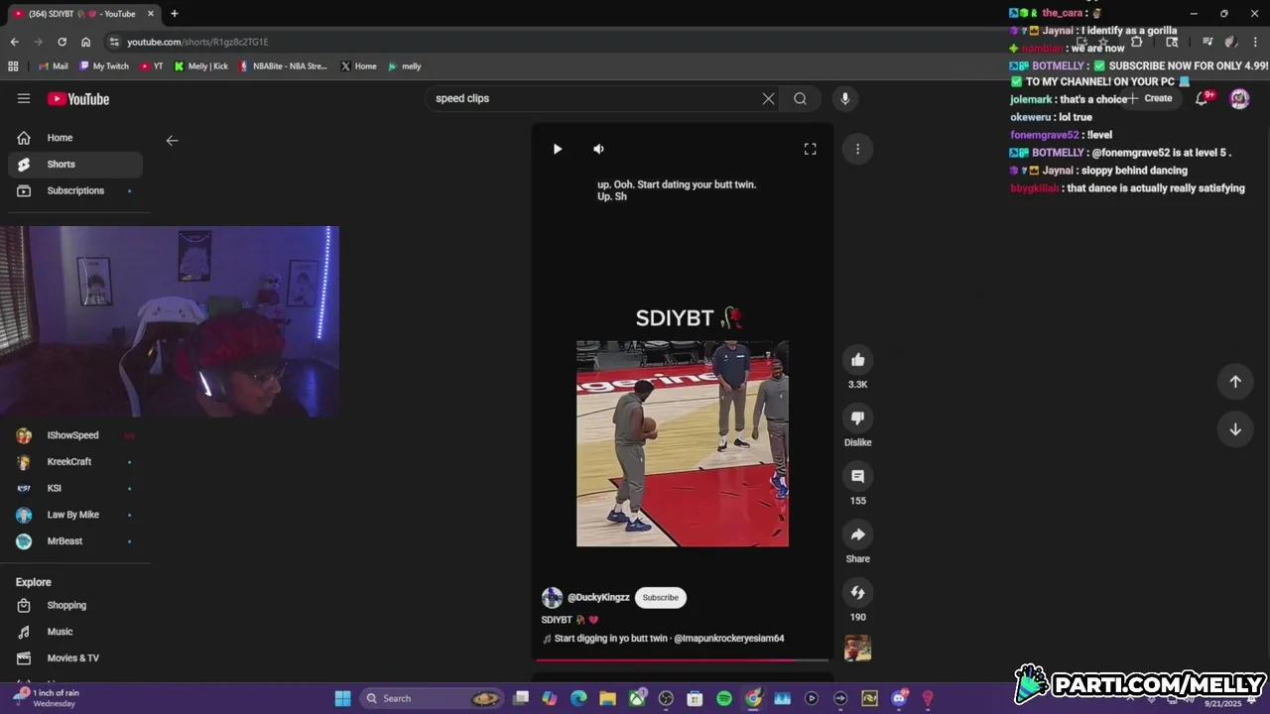Image resolution: width=1270 pixels, height=714 pixels.
Task: Click the youtube.com address bar URL
Action: pyautogui.click(x=197, y=42)
